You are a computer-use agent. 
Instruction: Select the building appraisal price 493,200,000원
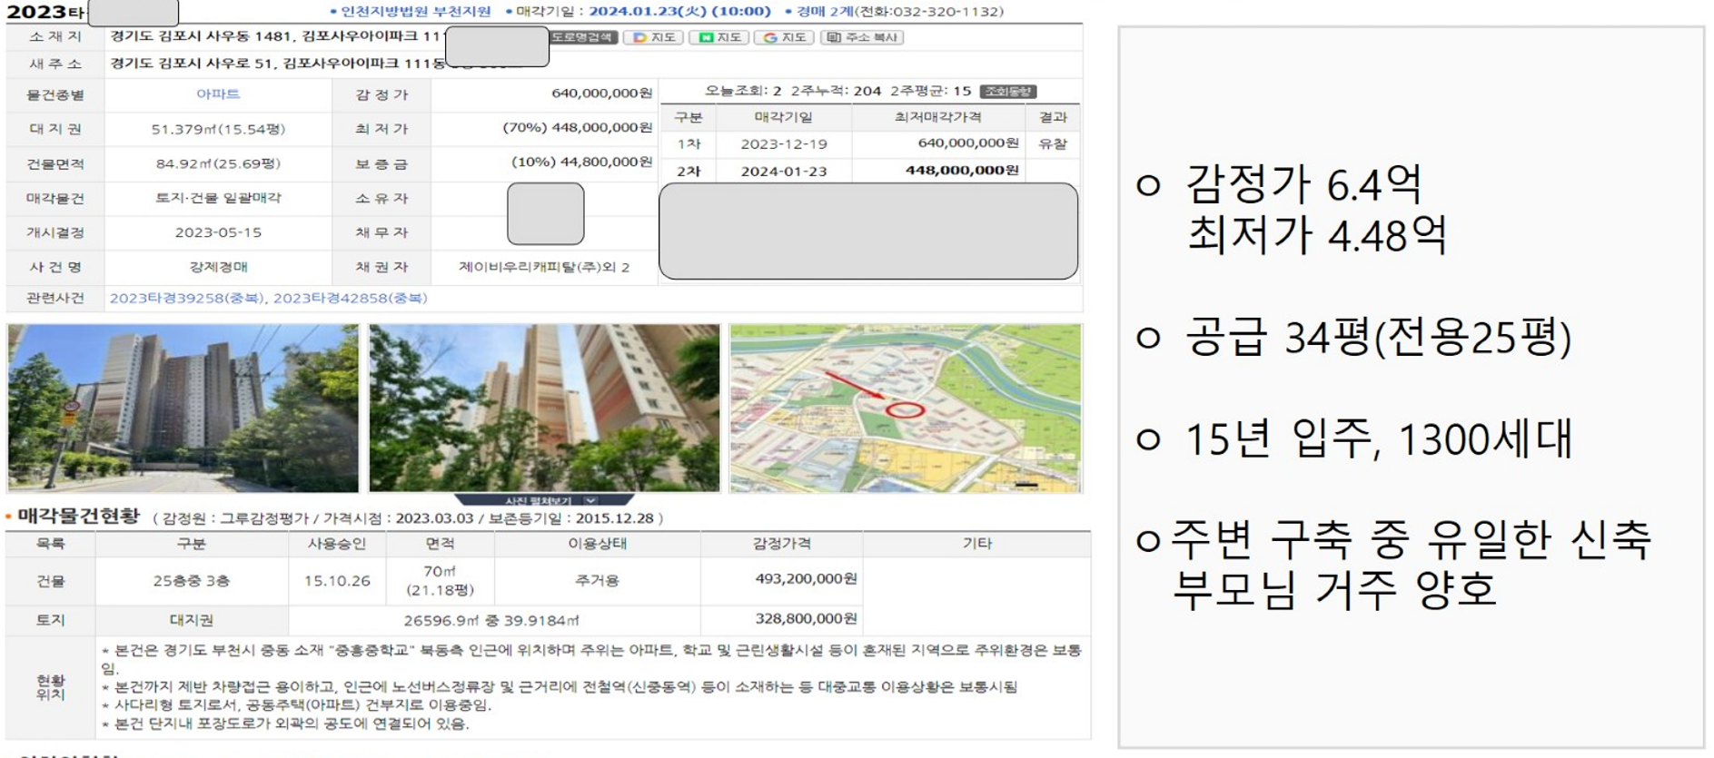pyautogui.click(x=807, y=578)
